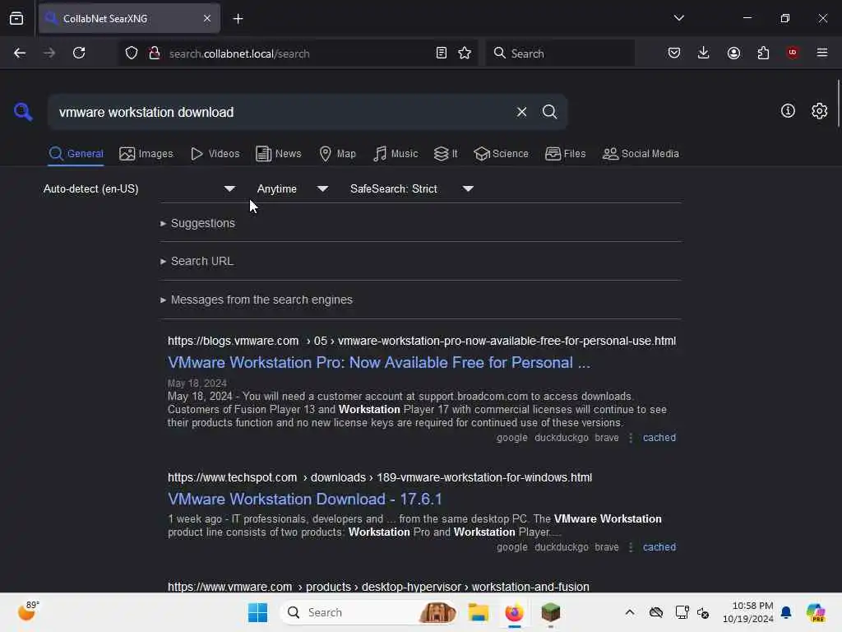This screenshot has height=632, width=842.
Task: Click the SearXNG magnifier logo
Action: pos(23,112)
